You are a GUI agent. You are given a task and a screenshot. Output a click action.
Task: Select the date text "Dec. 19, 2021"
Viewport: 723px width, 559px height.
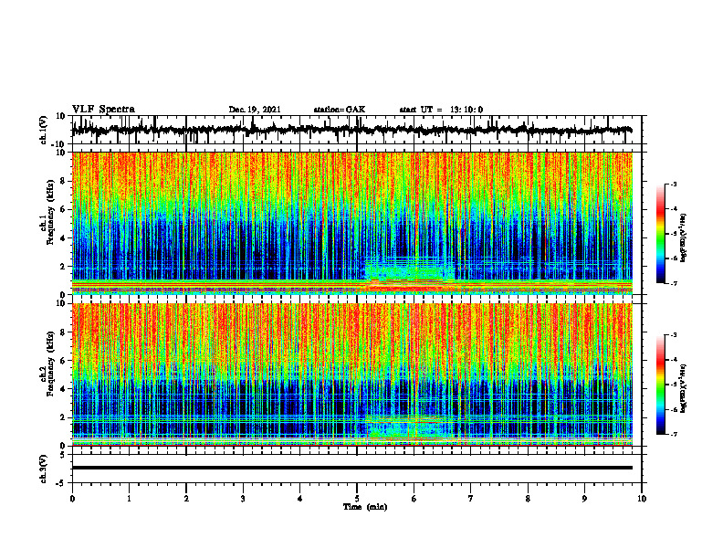[255, 110]
